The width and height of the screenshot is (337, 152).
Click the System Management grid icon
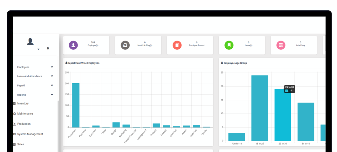pyautogui.click(x=14, y=134)
